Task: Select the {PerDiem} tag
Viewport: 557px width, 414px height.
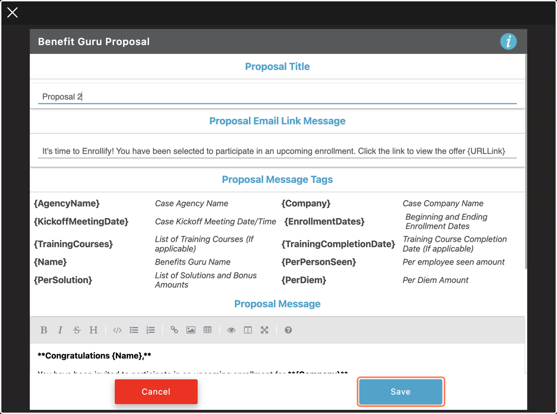Action: click(304, 280)
